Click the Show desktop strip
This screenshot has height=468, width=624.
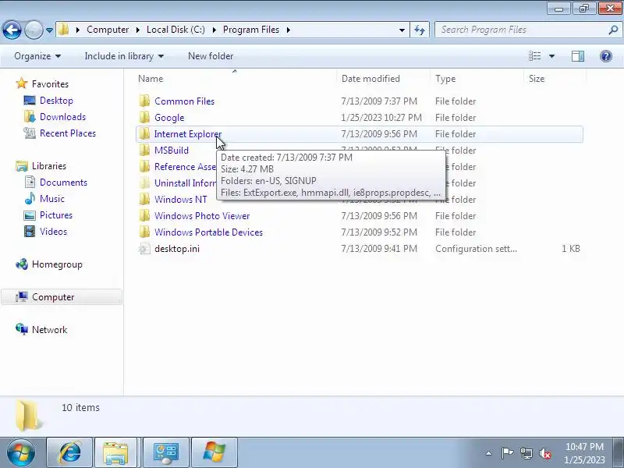tap(619, 452)
